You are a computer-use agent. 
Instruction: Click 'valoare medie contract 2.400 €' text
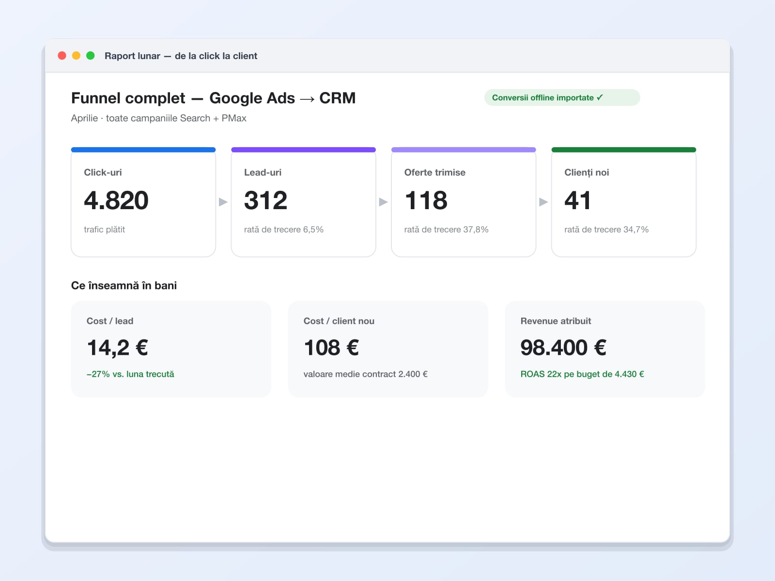(x=366, y=374)
